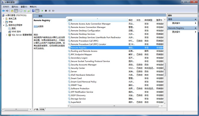Select the Shell Hardware Detection service
Image resolution: width=199 pixels, height=116 pixels.
tap(115, 75)
